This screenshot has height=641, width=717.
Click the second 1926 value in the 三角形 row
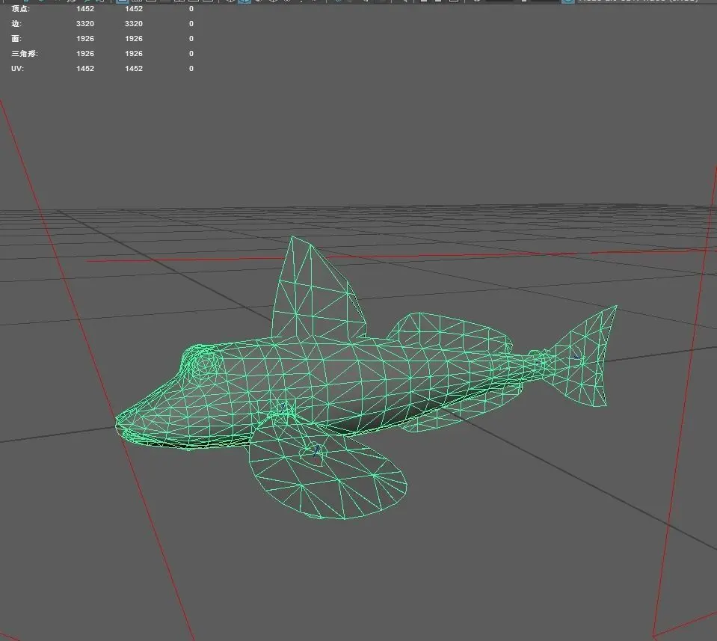(x=134, y=54)
